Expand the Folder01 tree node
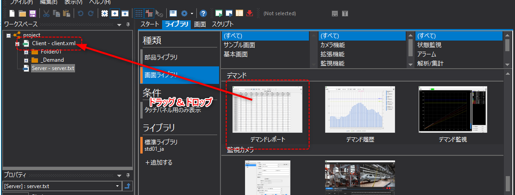515x195 pixels. pos(26,52)
